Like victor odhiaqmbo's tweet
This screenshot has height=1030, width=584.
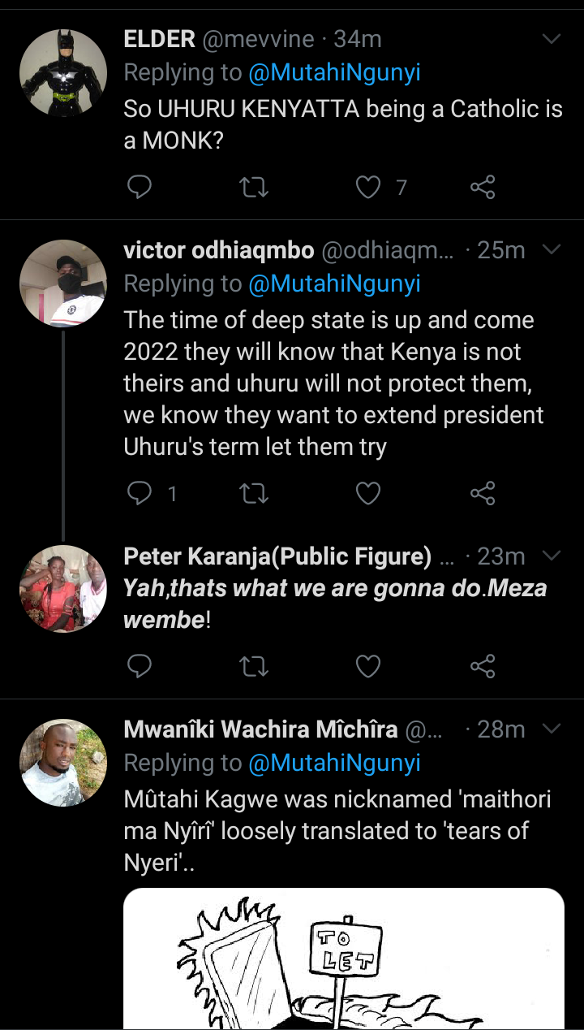coord(368,492)
